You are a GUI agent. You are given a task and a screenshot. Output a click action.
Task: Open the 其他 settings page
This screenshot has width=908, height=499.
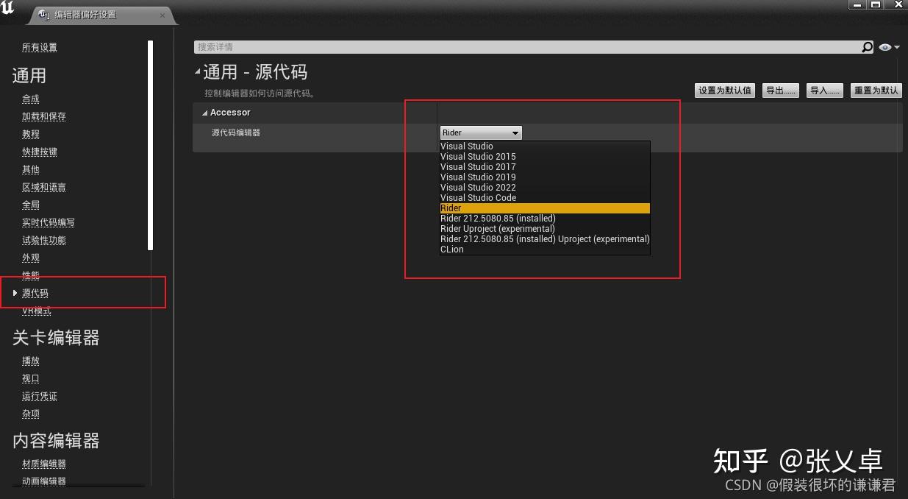pyautogui.click(x=31, y=169)
